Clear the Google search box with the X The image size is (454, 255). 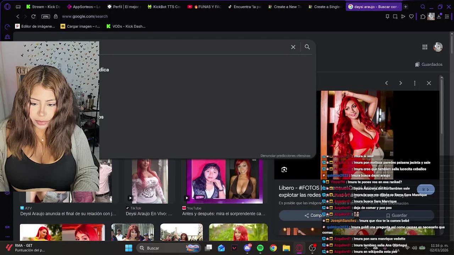coord(293,47)
